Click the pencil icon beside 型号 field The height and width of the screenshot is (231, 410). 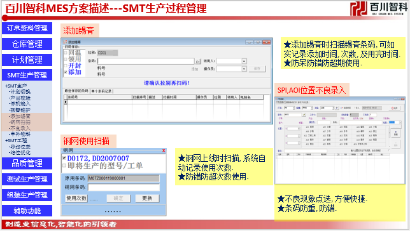[304, 115]
